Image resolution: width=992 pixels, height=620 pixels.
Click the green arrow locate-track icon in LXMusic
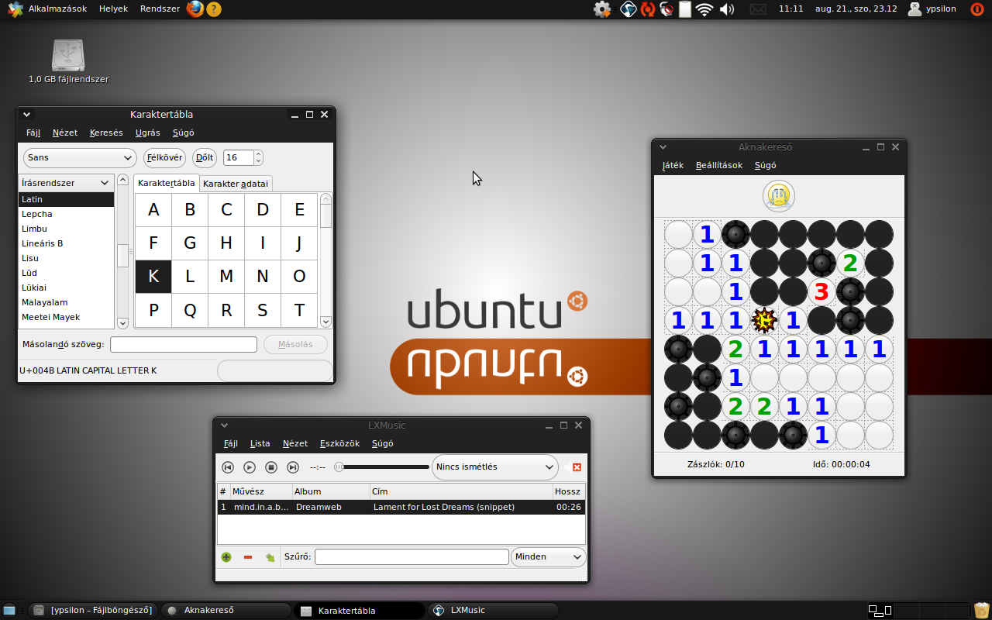[x=270, y=557]
